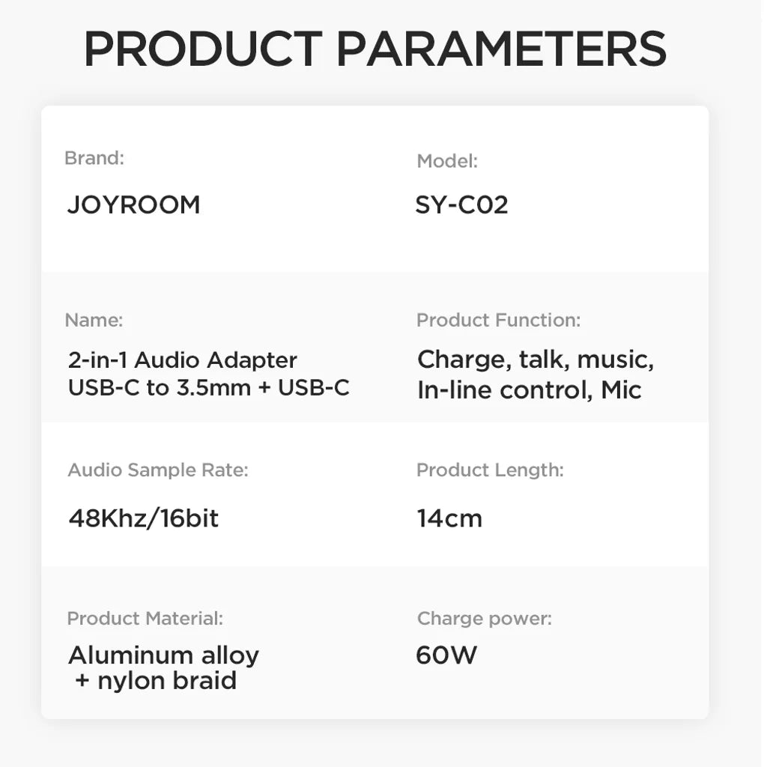Click the Charge power label
This screenshot has height=767, width=764.
pos(484,619)
